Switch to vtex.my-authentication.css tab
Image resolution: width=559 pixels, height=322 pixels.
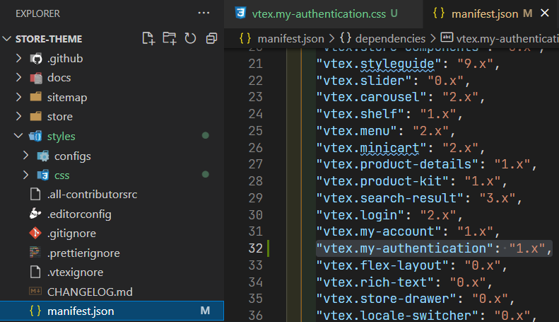(x=324, y=14)
